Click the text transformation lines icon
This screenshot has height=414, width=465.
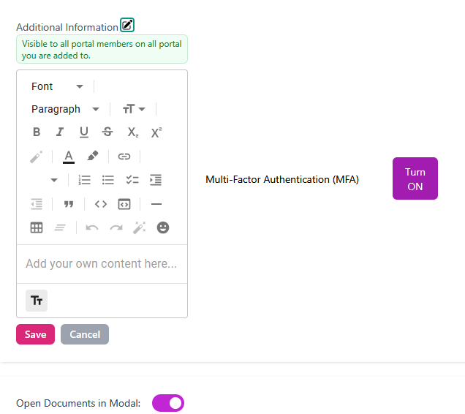60,227
